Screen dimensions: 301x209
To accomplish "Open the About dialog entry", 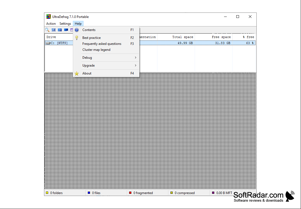I will tap(106, 73).
